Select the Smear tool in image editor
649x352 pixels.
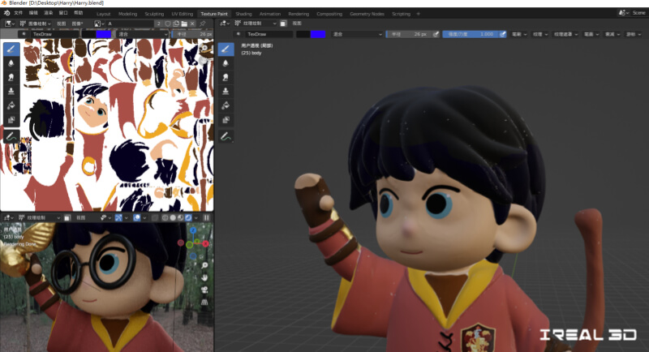[11, 77]
